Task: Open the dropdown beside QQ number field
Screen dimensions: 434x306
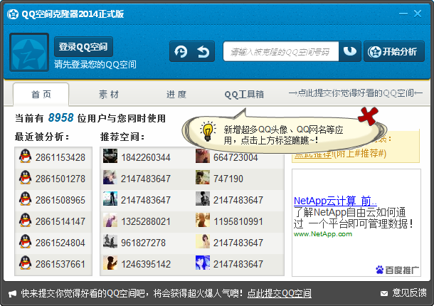Action: tap(350, 51)
